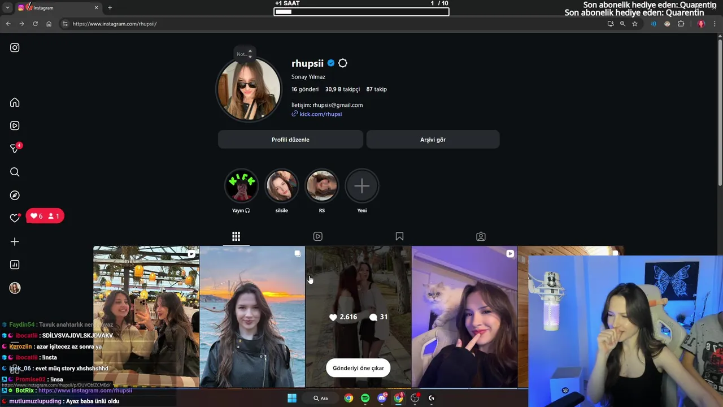Open a new browser tab
Viewport: 723px width, 407px height.
click(x=110, y=7)
